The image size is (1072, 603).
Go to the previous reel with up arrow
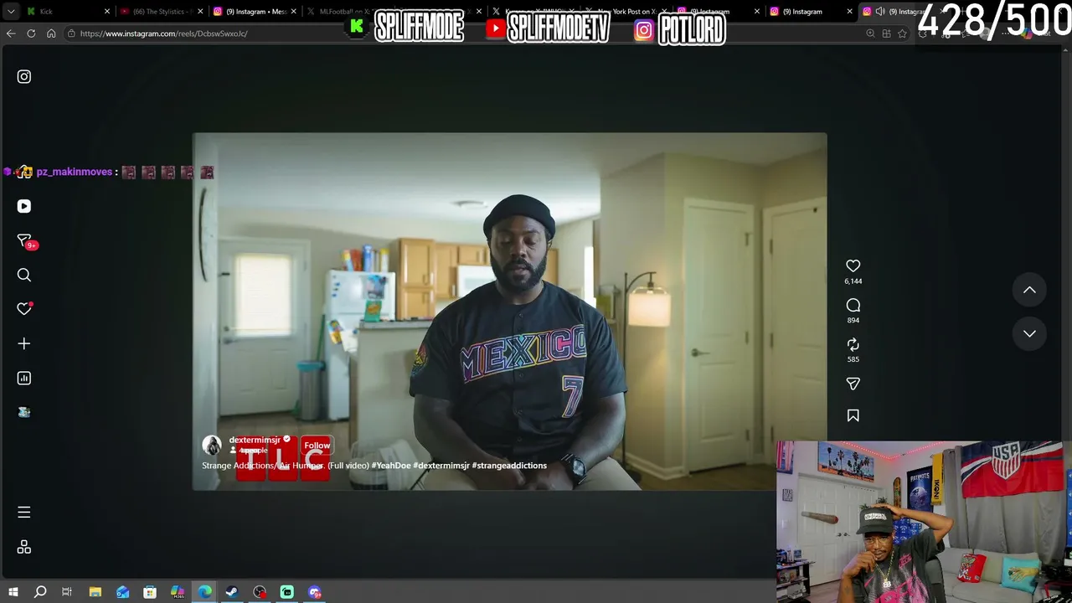click(x=1029, y=290)
